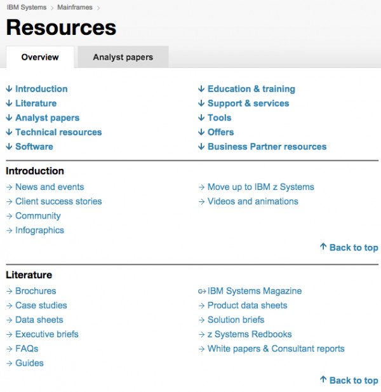Open Product data sheets
Viewport: 381px width, 392px height.
(248, 305)
